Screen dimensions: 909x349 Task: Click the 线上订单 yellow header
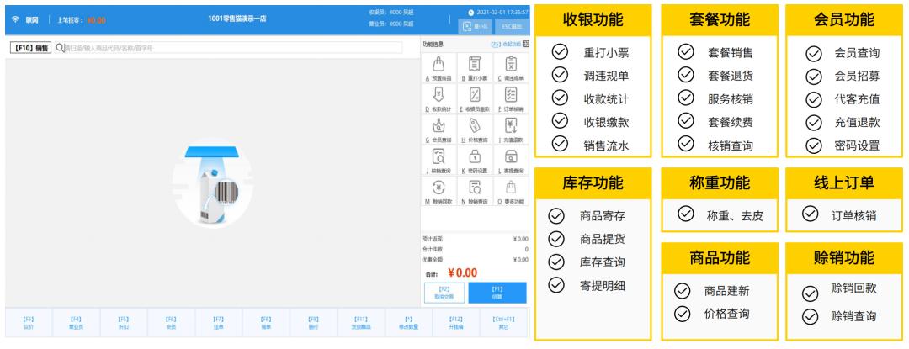pyautogui.click(x=843, y=182)
